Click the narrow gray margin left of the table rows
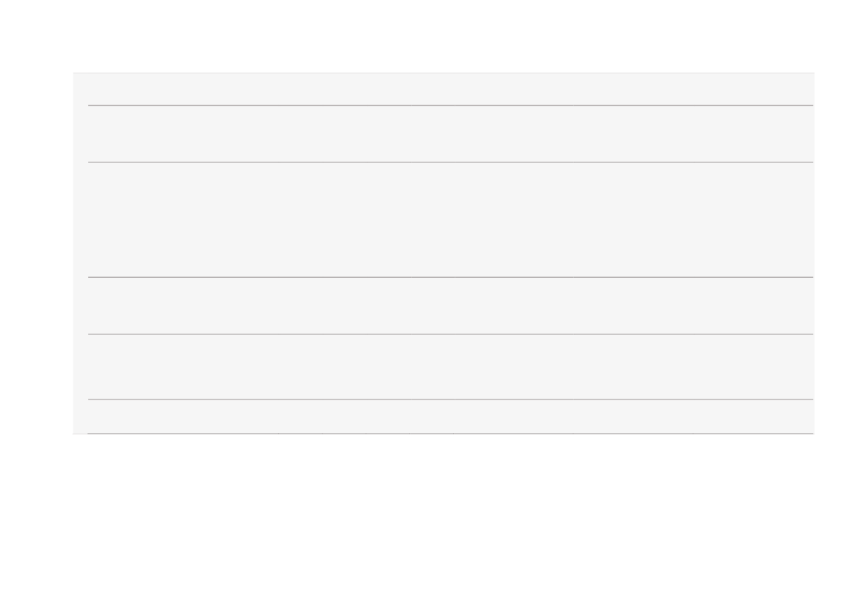The width and height of the screenshot is (867, 613). [x=80, y=254]
